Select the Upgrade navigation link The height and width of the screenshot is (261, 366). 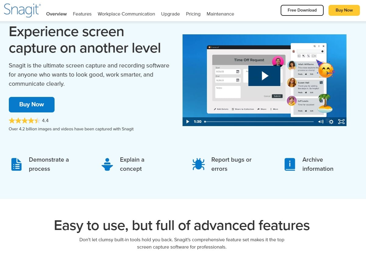click(x=170, y=14)
